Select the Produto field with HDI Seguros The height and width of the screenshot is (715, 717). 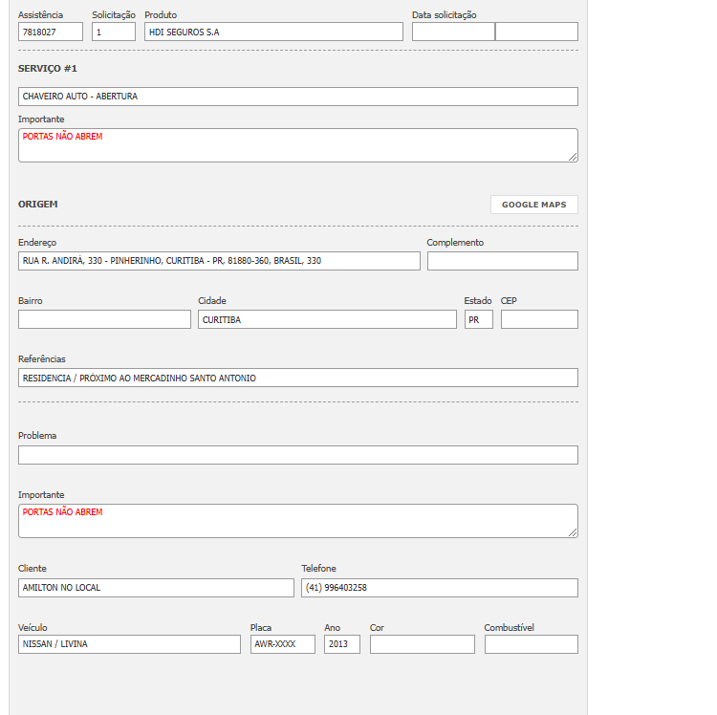273,32
